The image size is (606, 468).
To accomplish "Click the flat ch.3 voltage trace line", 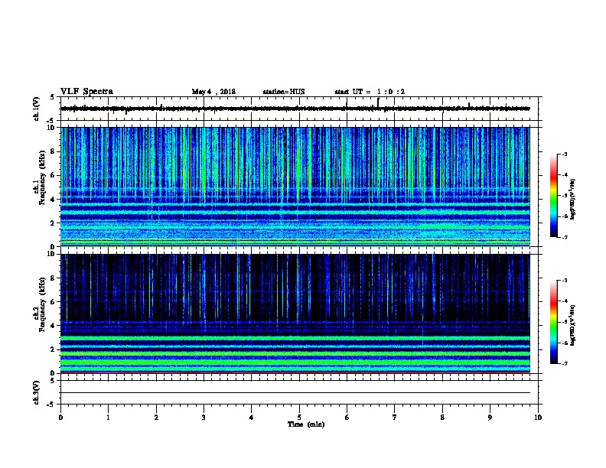I will (x=295, y=393).
